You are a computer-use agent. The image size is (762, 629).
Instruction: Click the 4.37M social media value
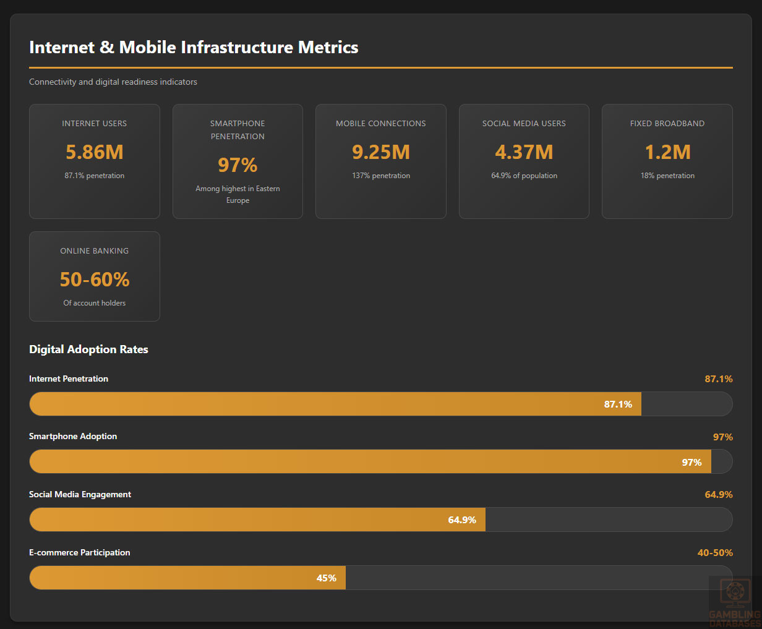(524, 152)
